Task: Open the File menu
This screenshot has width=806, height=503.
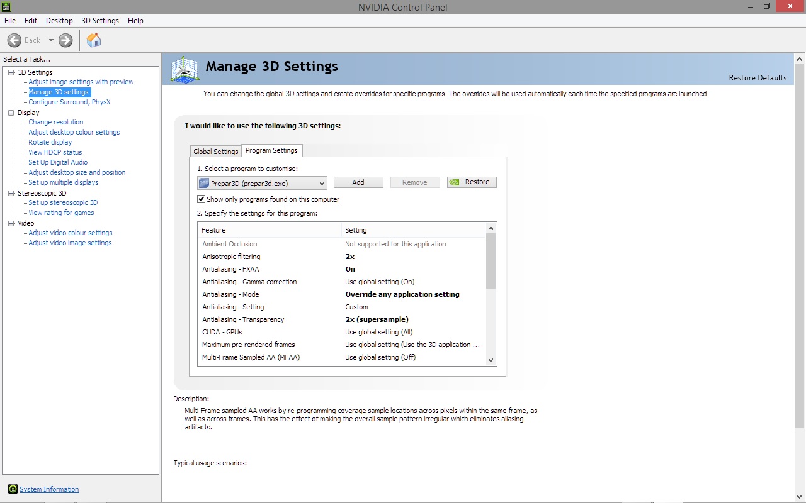Action: (10, 21)
